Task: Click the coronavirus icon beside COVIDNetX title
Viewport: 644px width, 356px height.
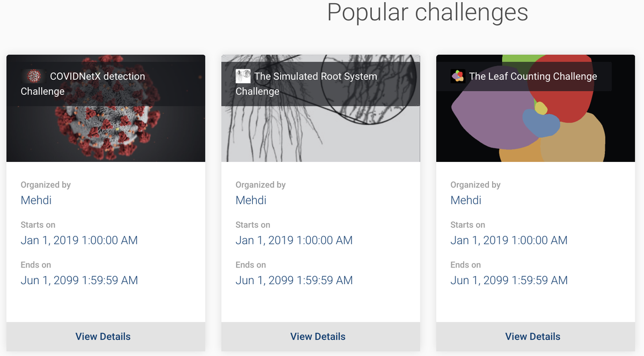Action: (x=34, y=76)
